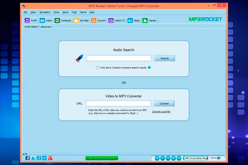Click the red Google+ icon
Image resolution: width=248 pixels, height=165 pixels.
[x=50, y=158]
